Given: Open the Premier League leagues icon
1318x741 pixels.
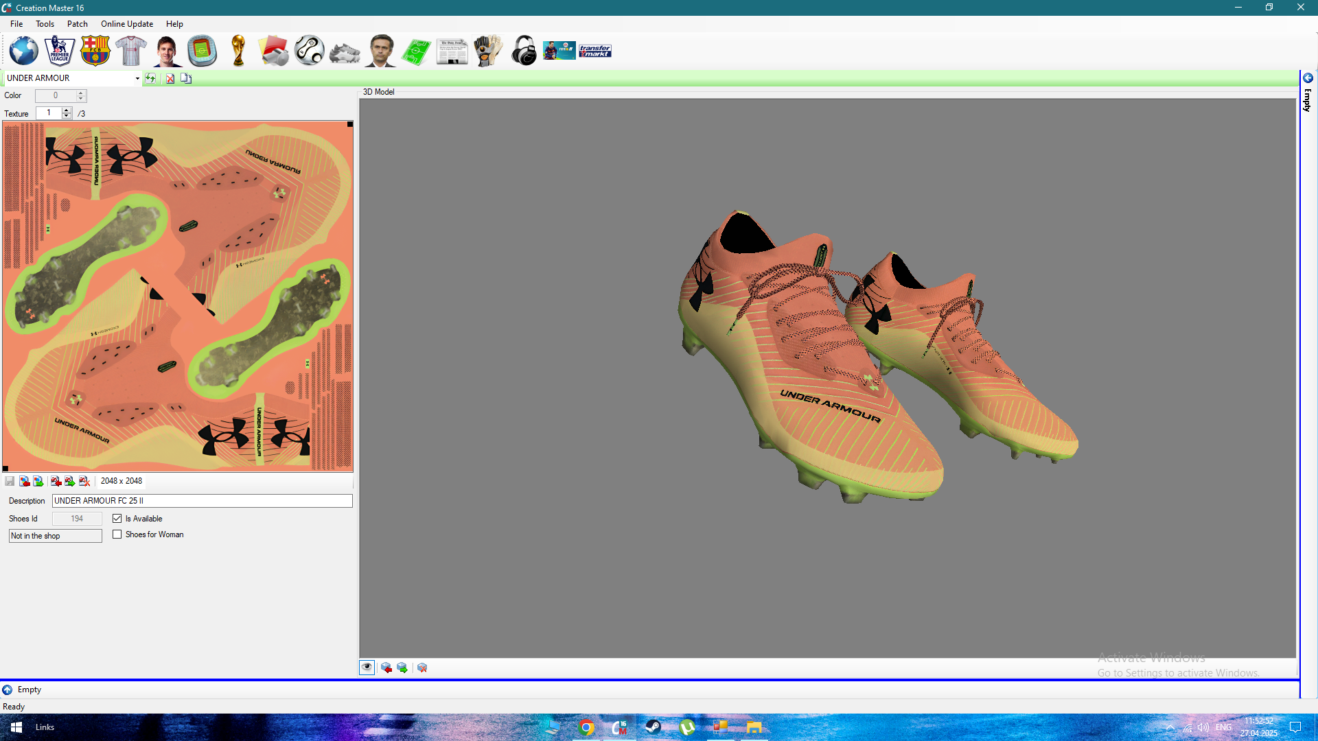Looking at the screenshot, I should [59, 51].
